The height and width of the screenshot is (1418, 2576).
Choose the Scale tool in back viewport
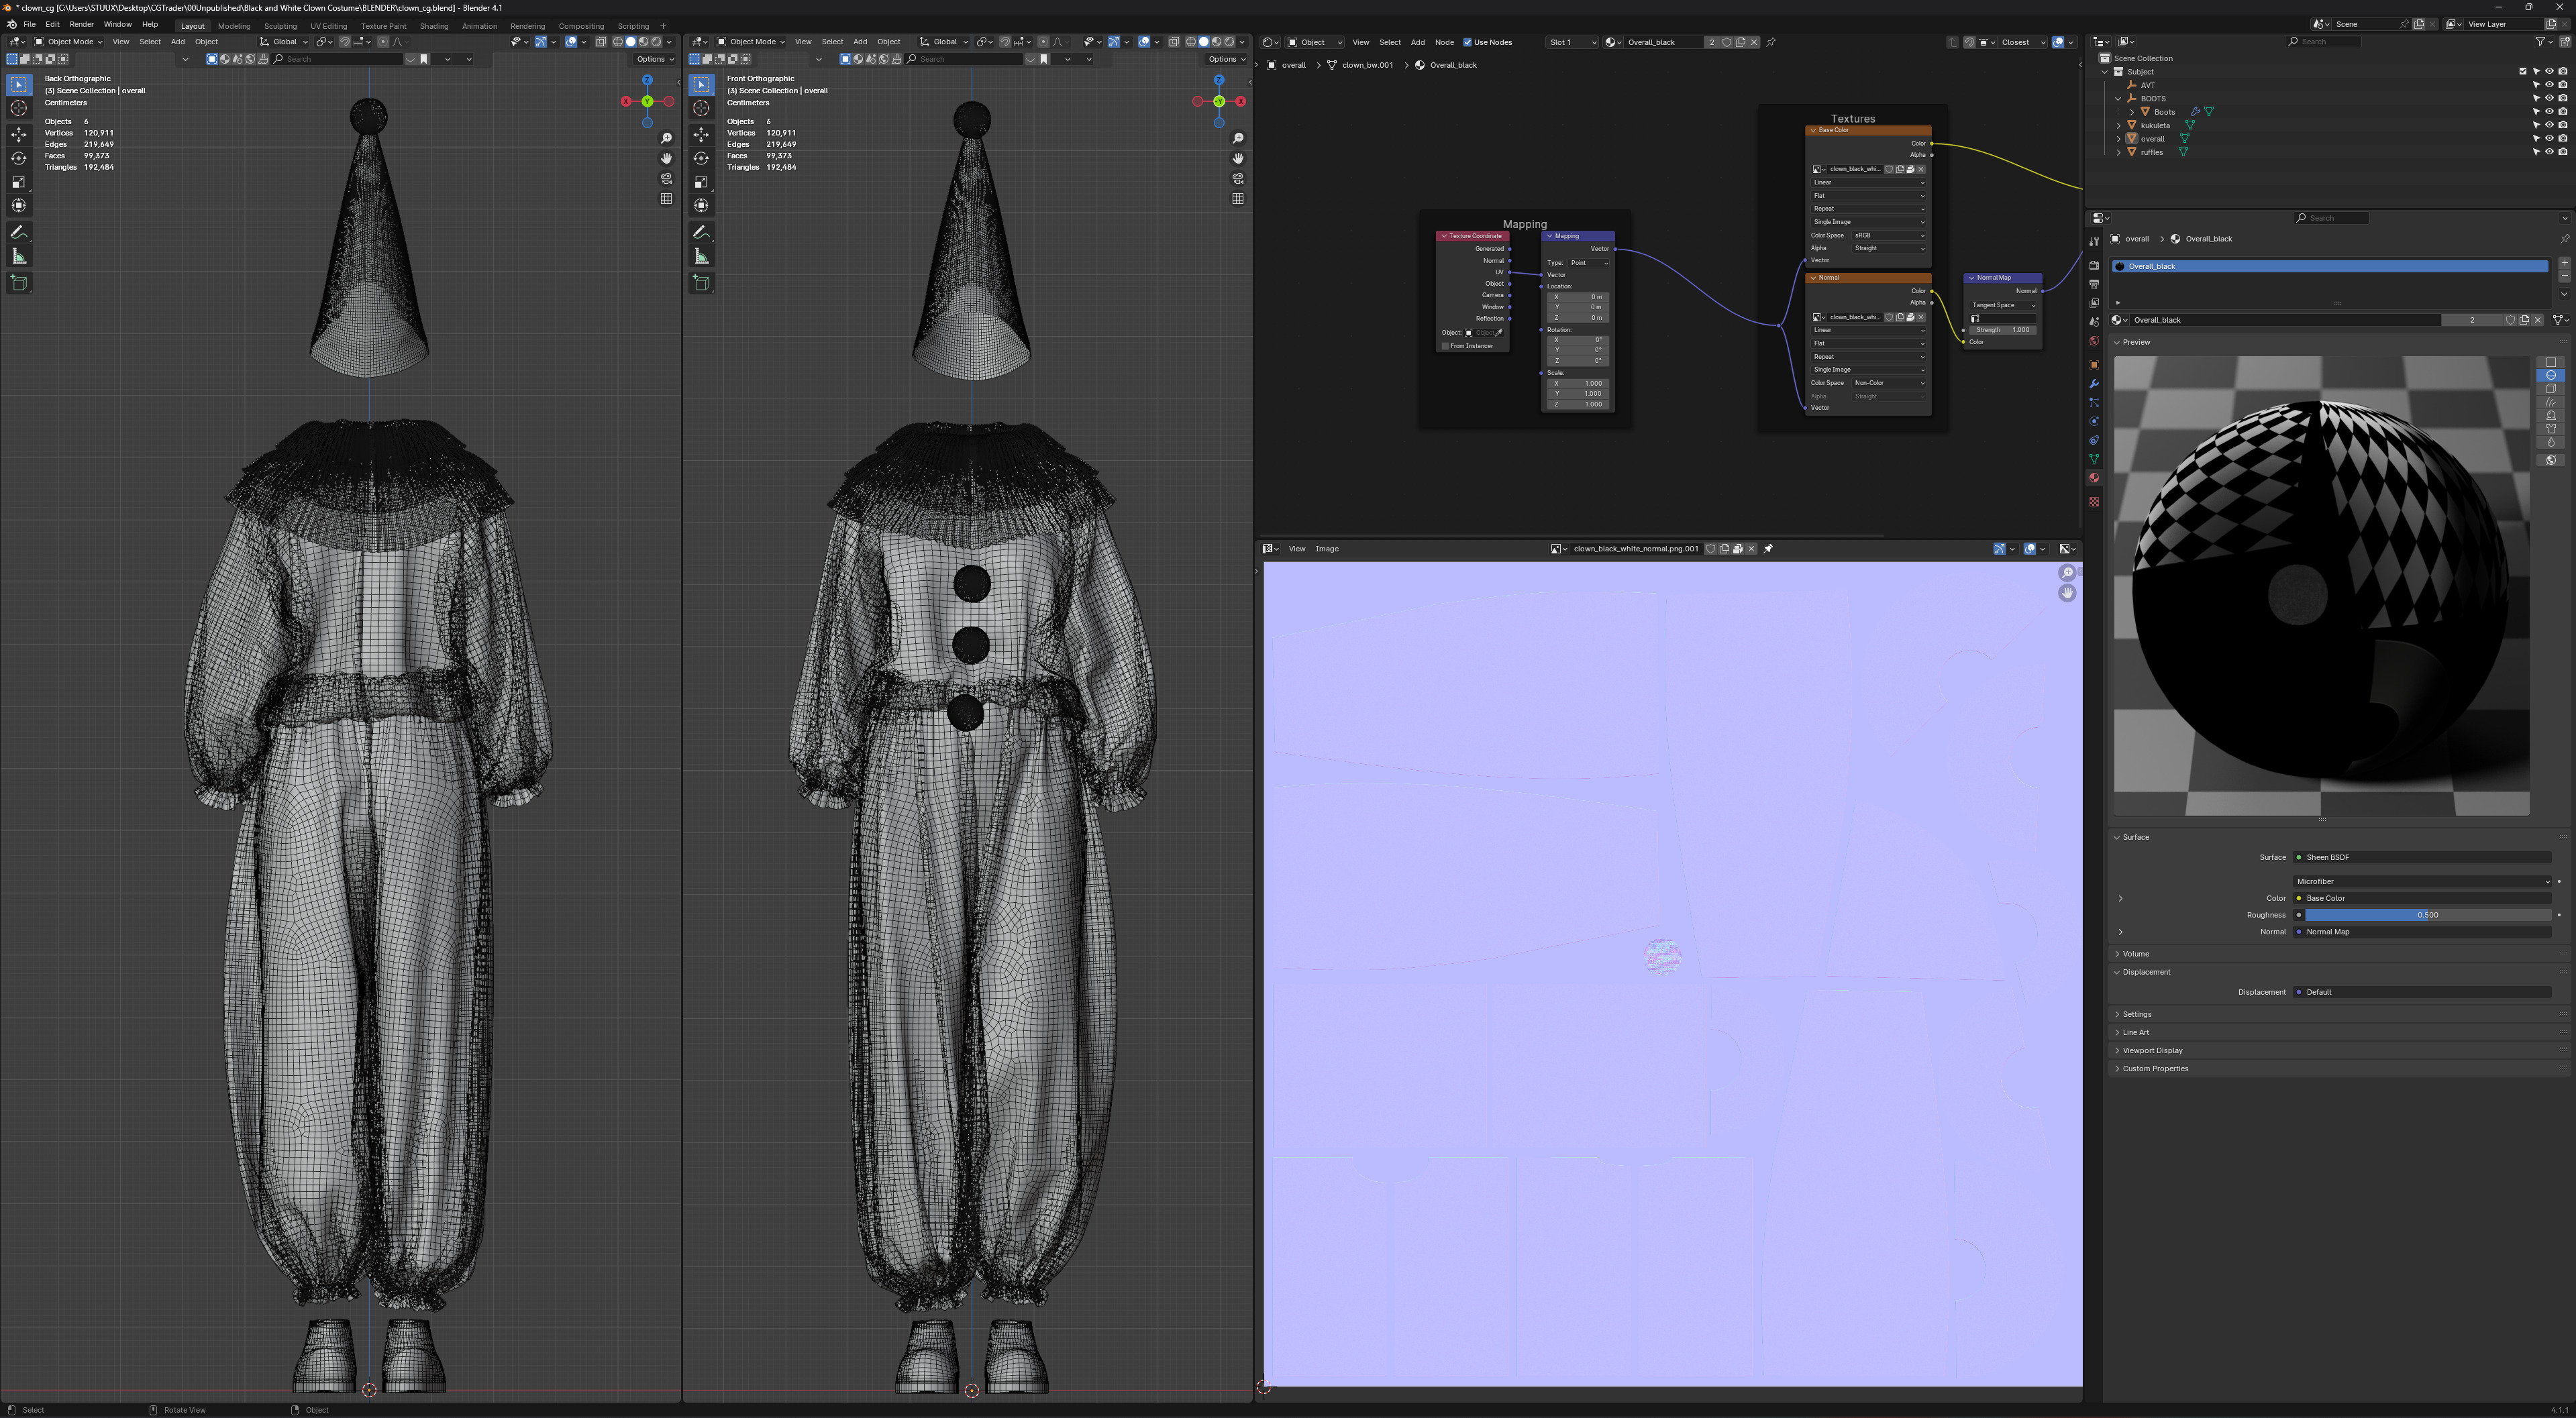coord(19,182)
